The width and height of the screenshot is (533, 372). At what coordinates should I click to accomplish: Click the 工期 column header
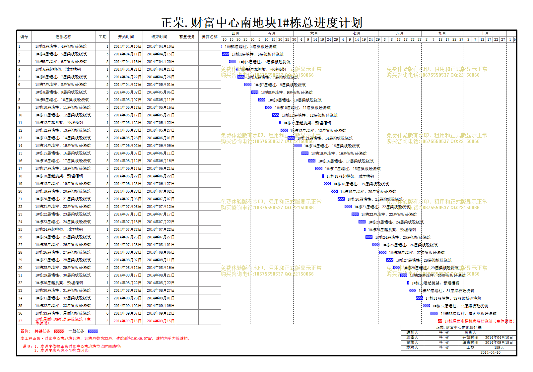tap(102, 37)
